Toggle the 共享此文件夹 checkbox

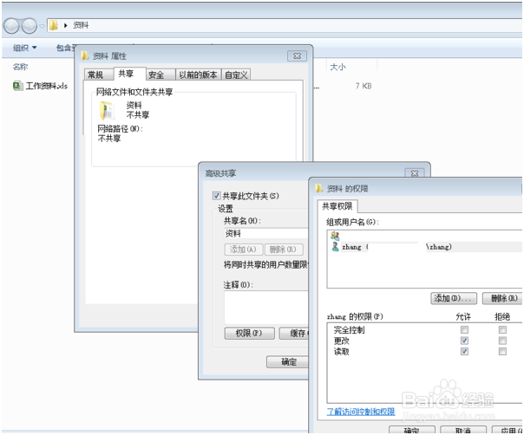(217, 196)
